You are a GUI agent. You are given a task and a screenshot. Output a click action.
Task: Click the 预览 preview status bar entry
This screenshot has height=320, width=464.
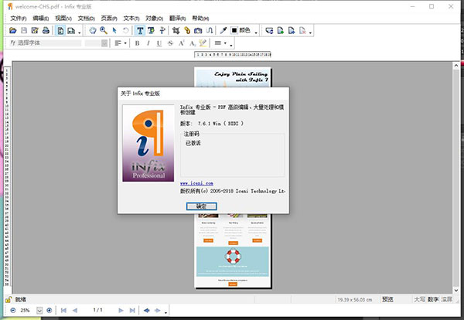coord(387,299)
